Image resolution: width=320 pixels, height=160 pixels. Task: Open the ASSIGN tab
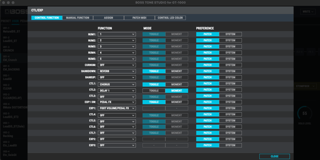pos(108,18)
